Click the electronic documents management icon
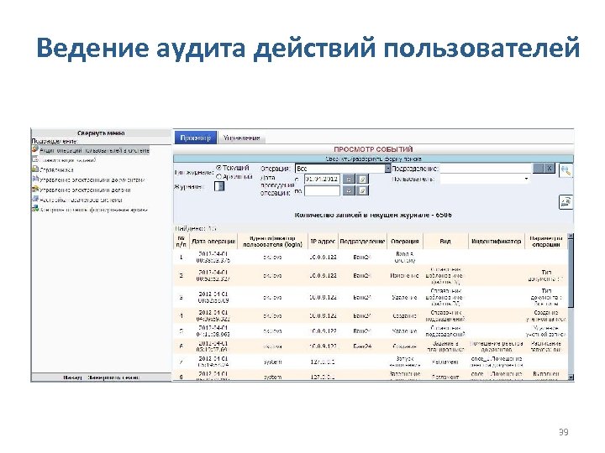This screenshot has width=605, height=453. [35, 180]
